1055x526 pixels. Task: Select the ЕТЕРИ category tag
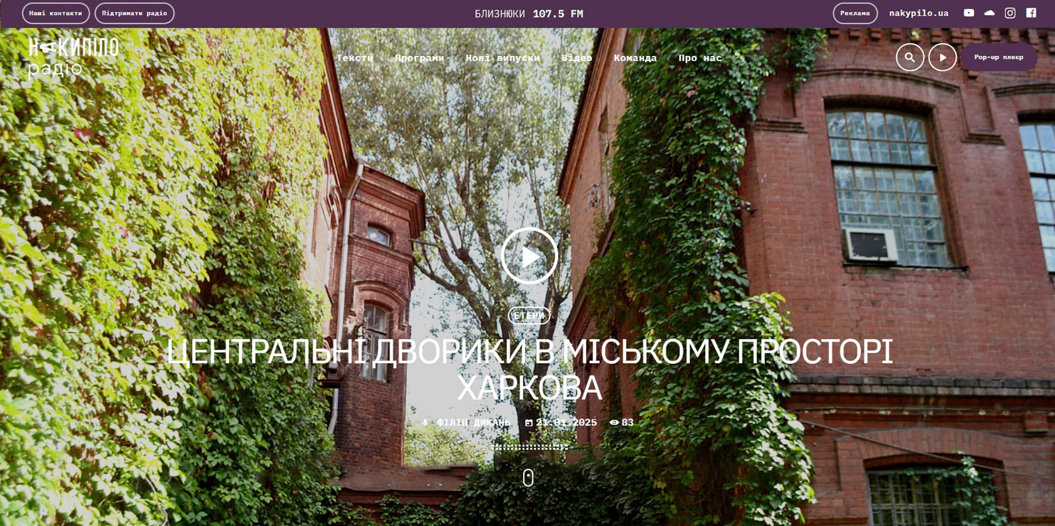(529, 316)
